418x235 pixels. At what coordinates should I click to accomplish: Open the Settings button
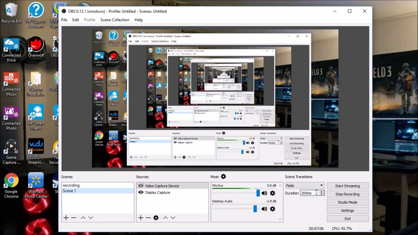348,210
